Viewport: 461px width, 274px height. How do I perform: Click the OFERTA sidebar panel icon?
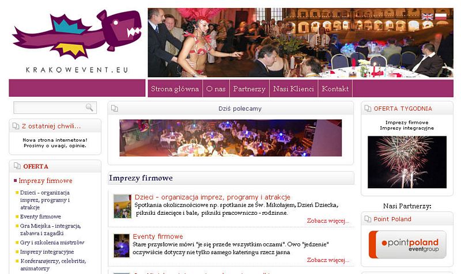pyautogui.click(x=17, y=166)
